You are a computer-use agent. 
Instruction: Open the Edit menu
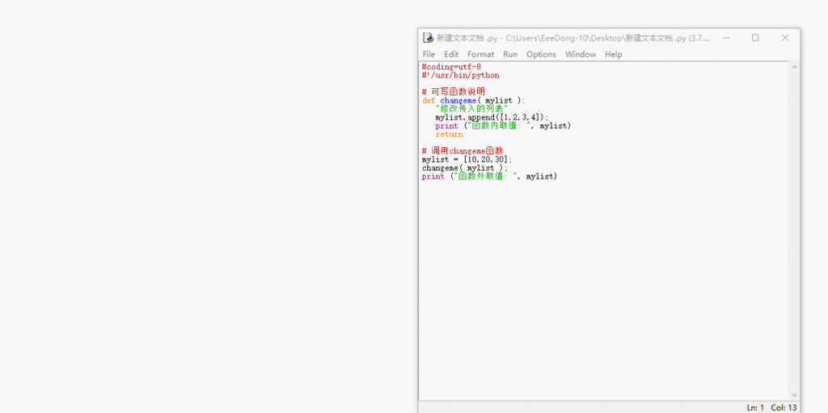point(451,54)
